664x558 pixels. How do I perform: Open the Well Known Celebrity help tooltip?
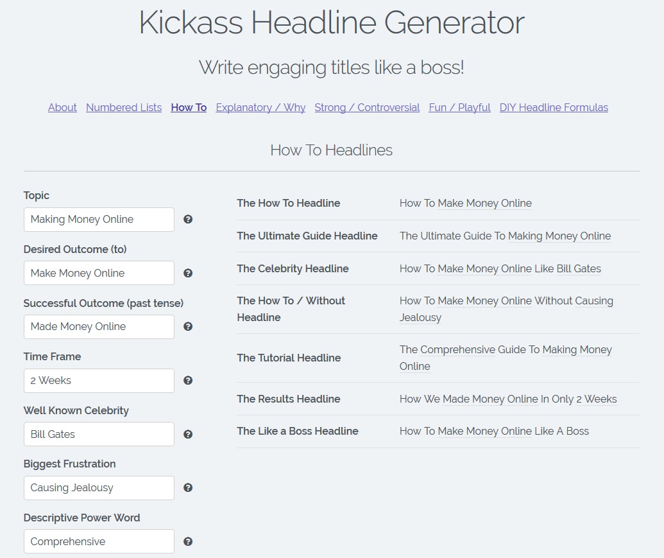point(188,434)
